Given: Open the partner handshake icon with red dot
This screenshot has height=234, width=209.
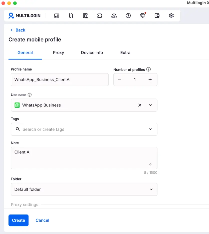Looking at the screenshot, I should tap(143, 15).
